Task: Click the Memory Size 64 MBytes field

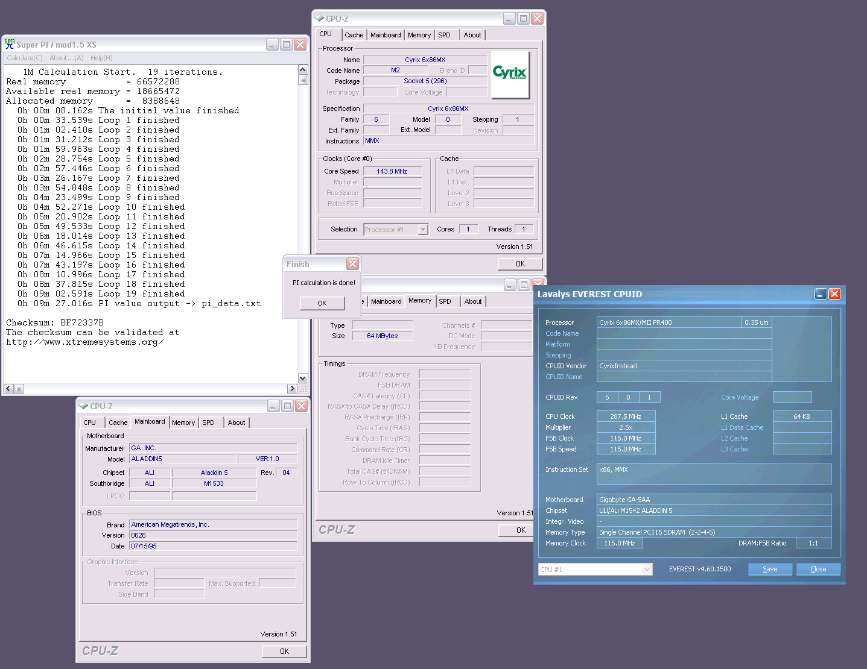Action: coord(382,336)
